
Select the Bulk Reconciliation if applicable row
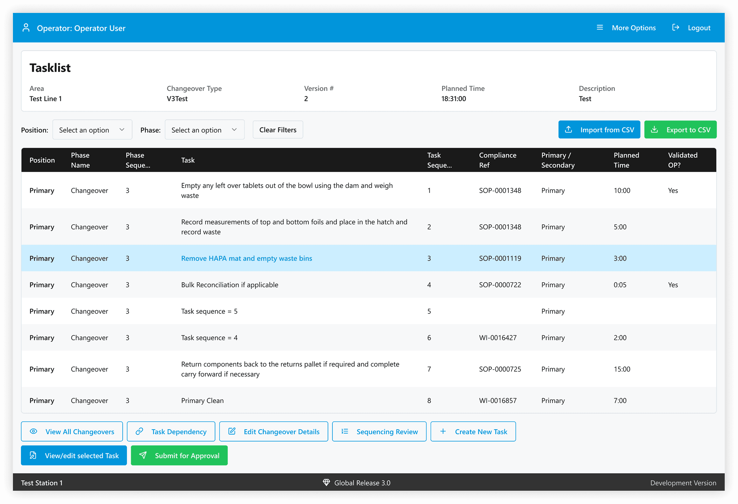[x=229, y=285]
